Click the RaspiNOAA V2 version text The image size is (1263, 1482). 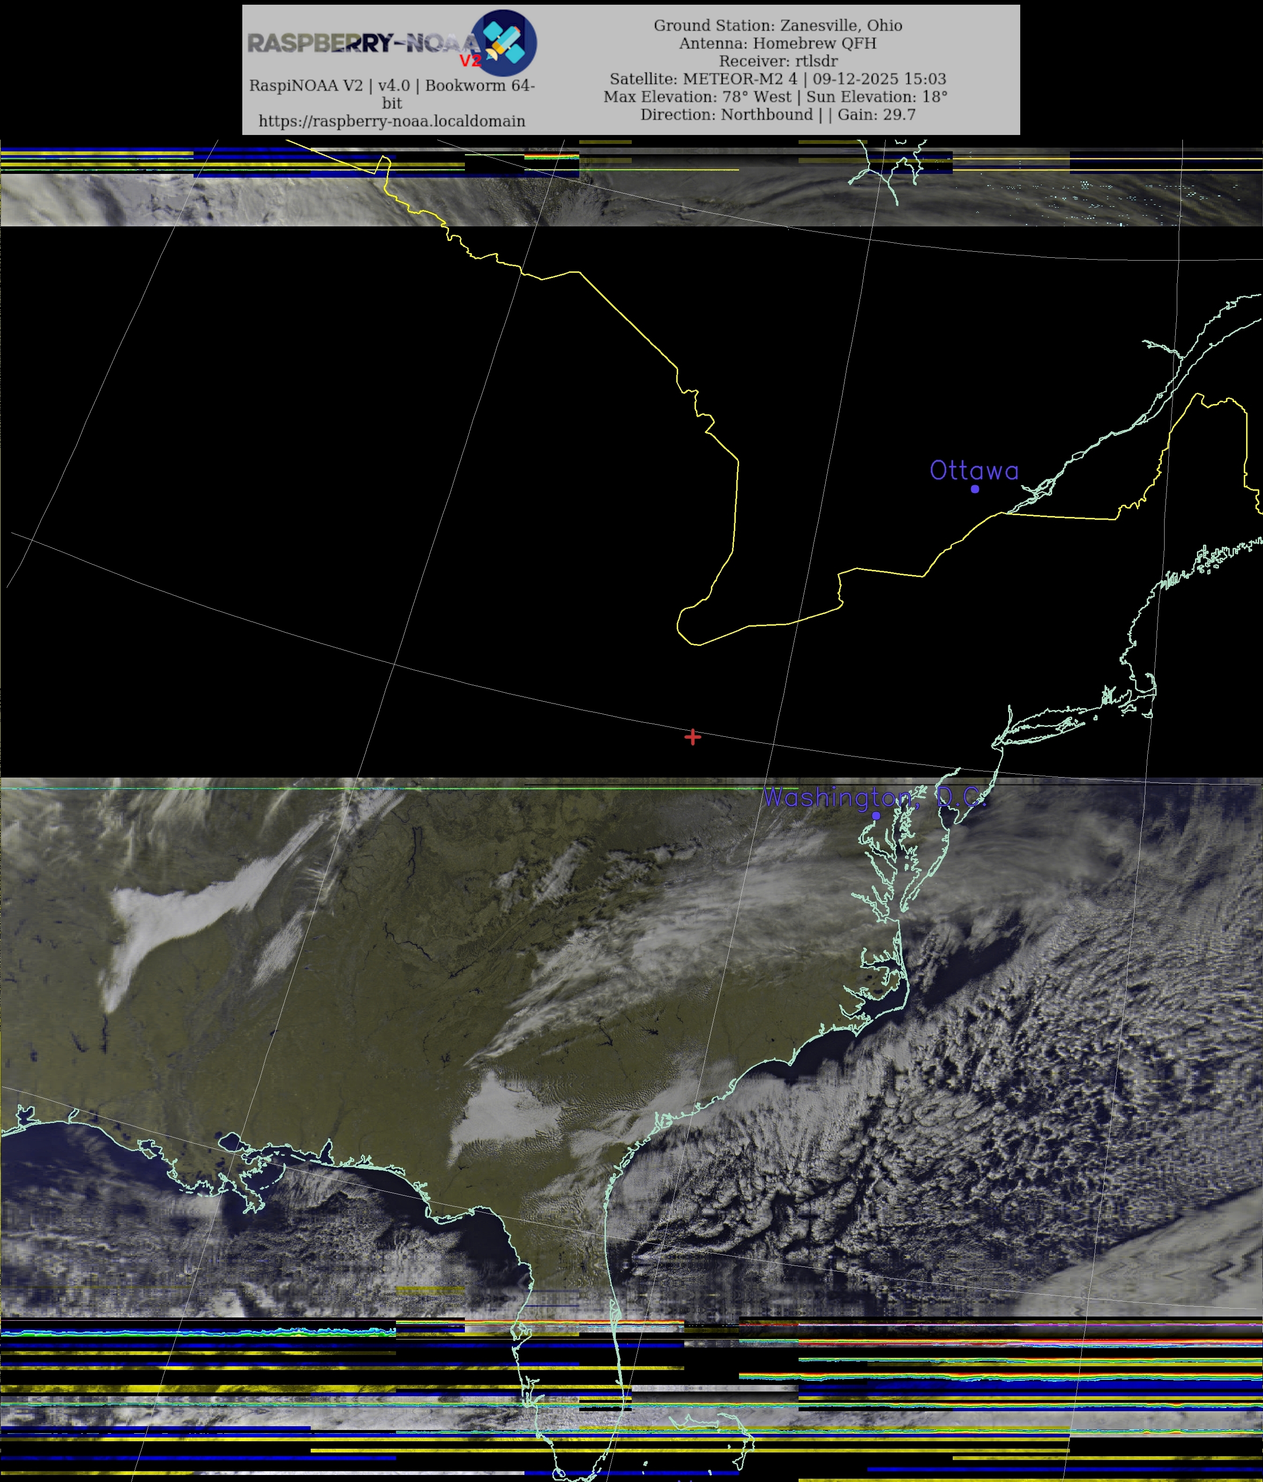point(391,86)
